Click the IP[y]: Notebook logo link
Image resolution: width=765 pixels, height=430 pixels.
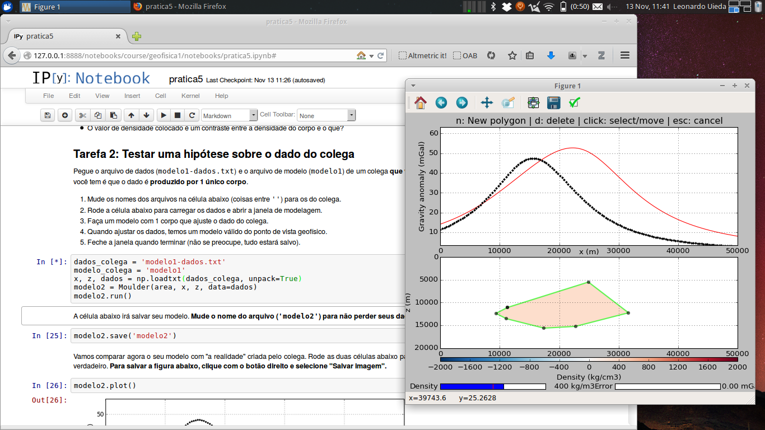91,78
